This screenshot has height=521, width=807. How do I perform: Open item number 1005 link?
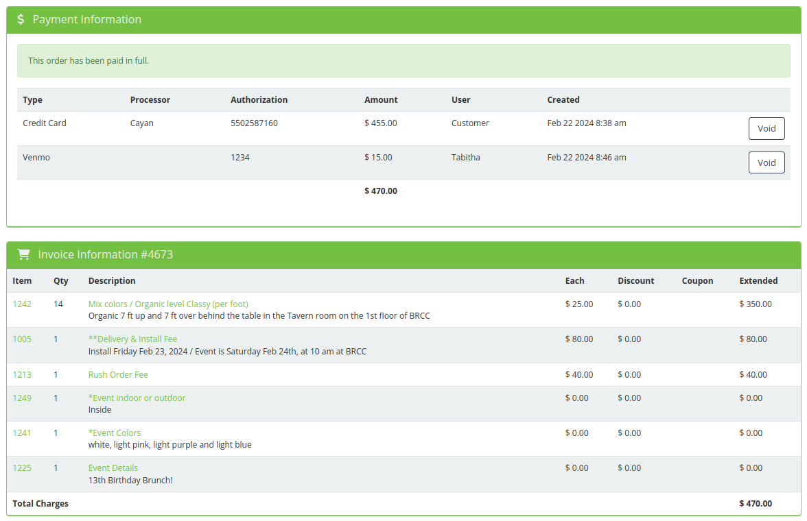pos(22,339)
